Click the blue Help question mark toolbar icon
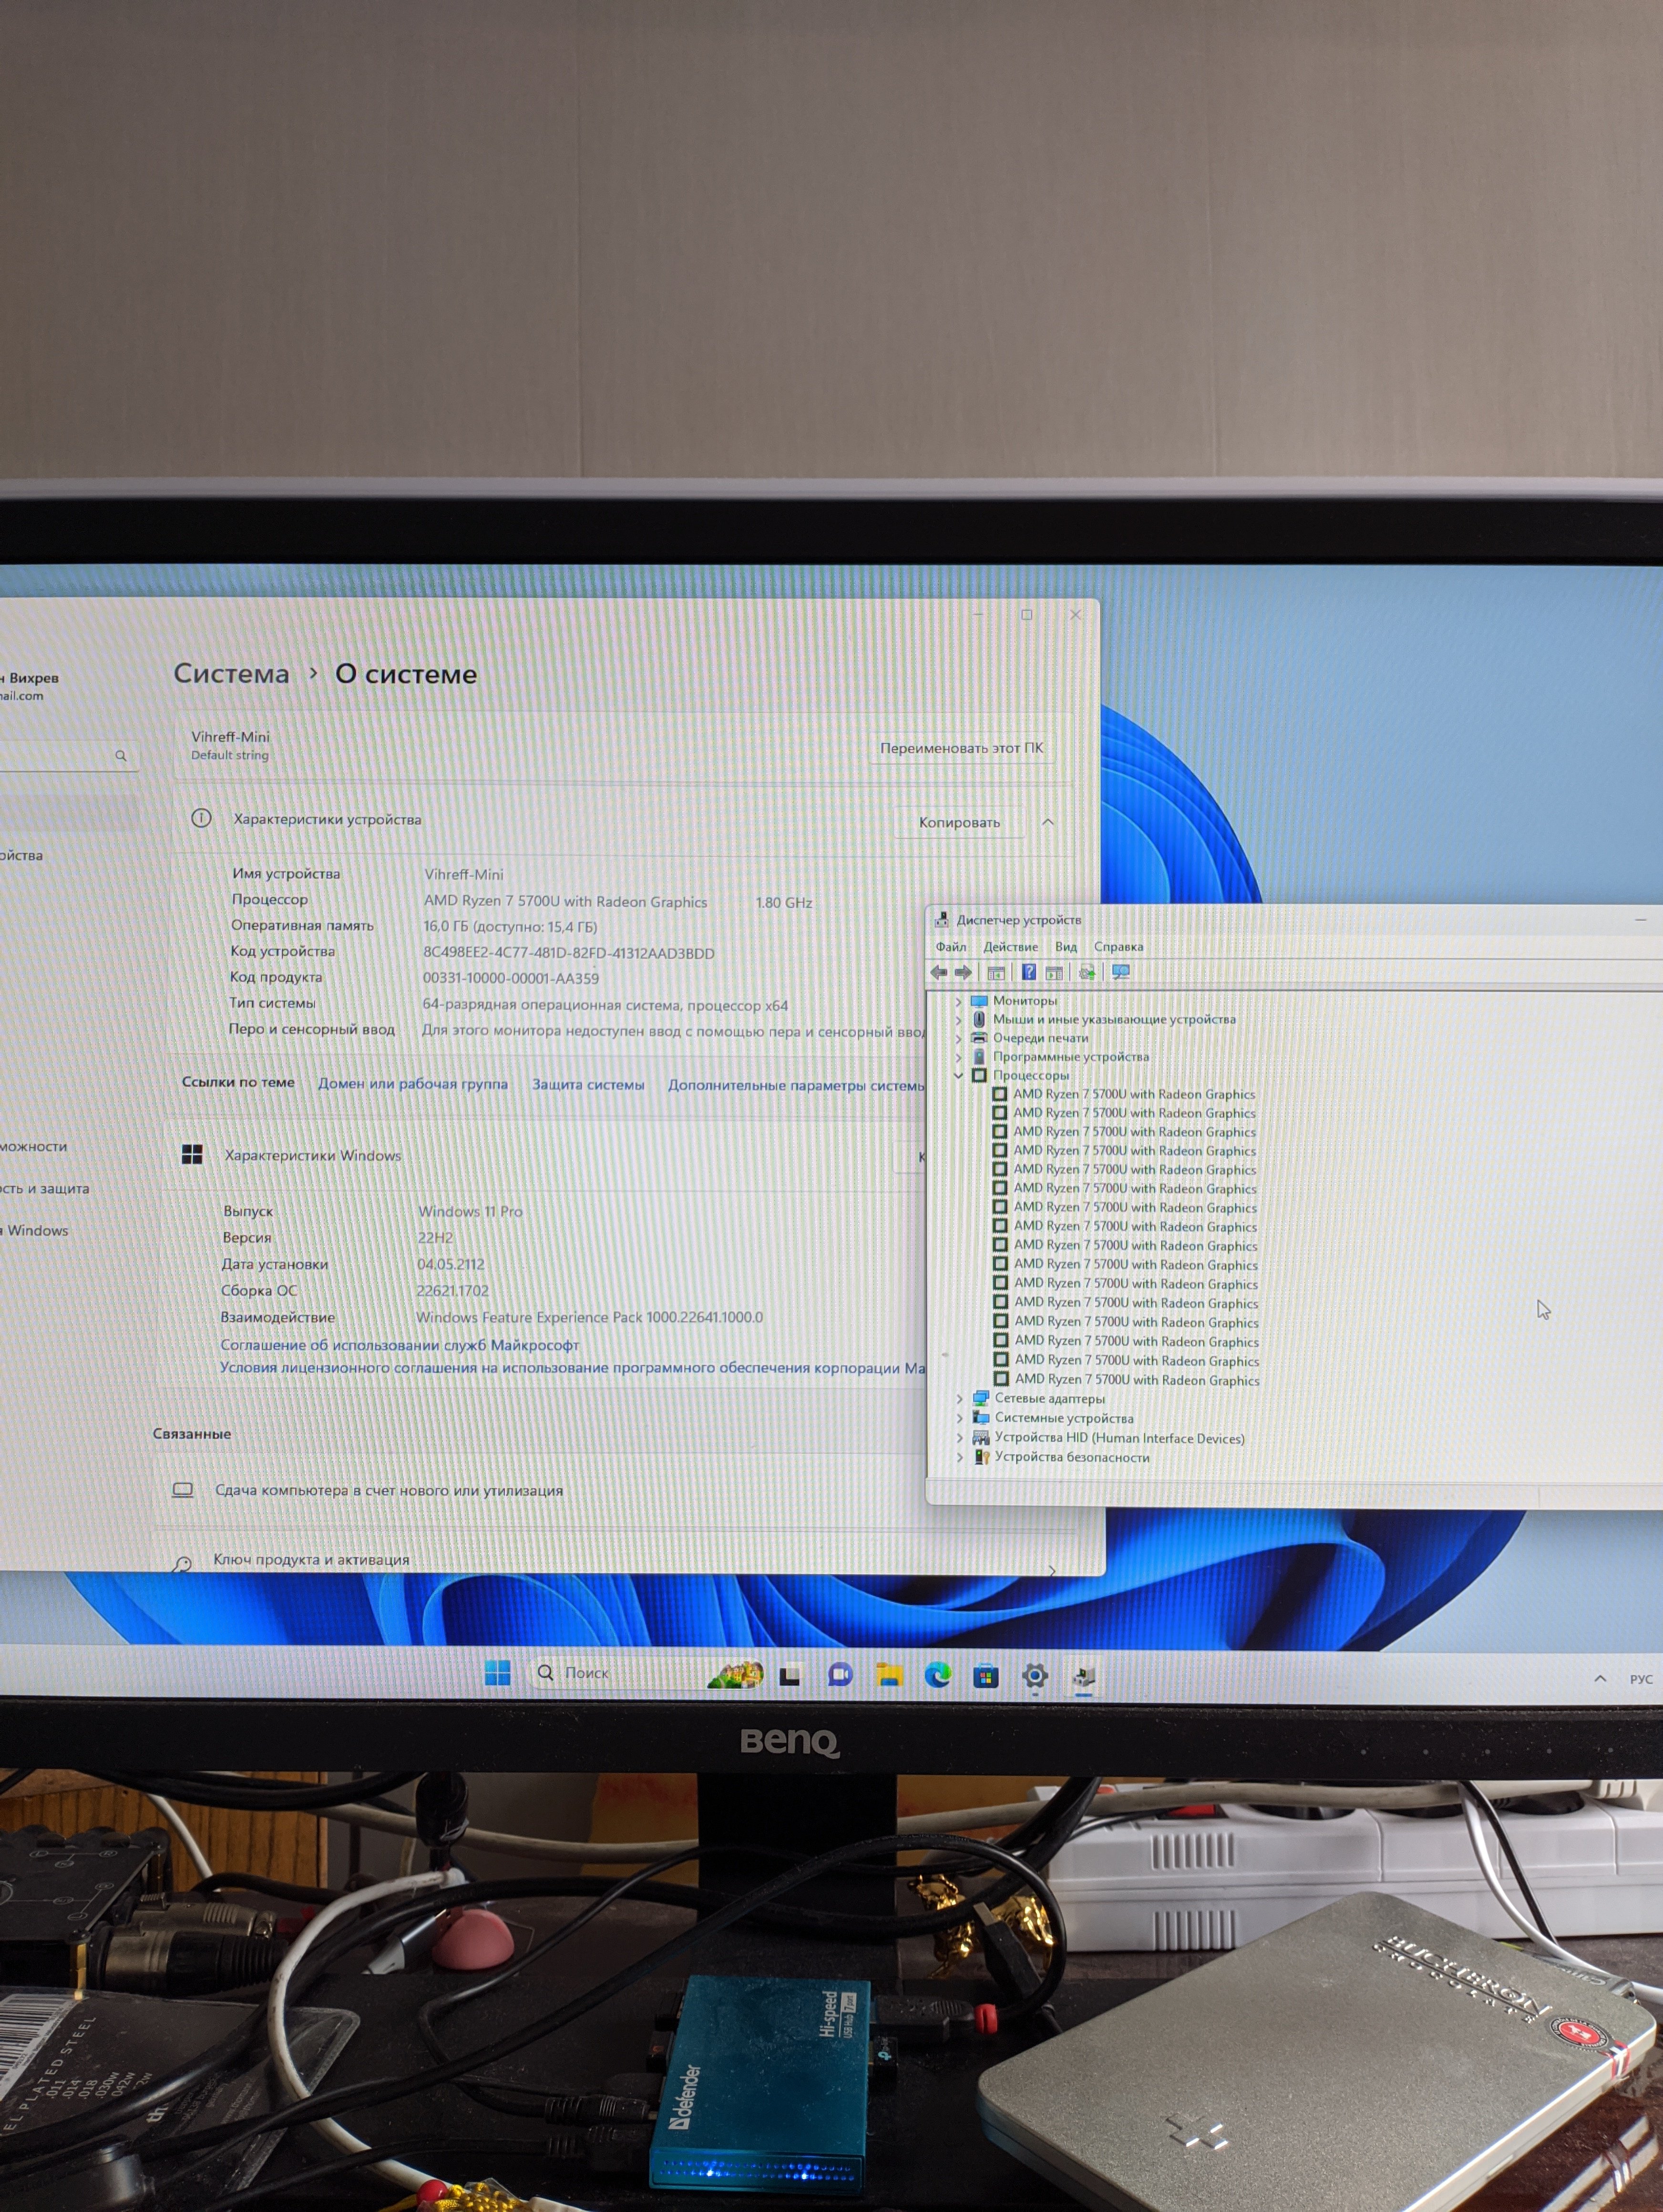This screenshot has width=1663, height=2212. 1028,972
